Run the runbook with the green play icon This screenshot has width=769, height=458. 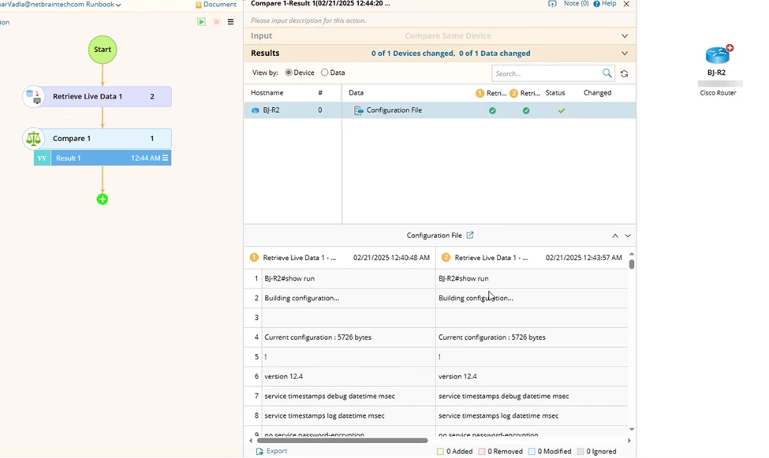pos(202,21)
